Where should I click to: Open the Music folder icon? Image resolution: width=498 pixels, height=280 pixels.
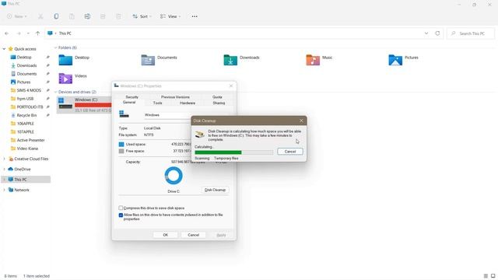click(x=313, y=60)
